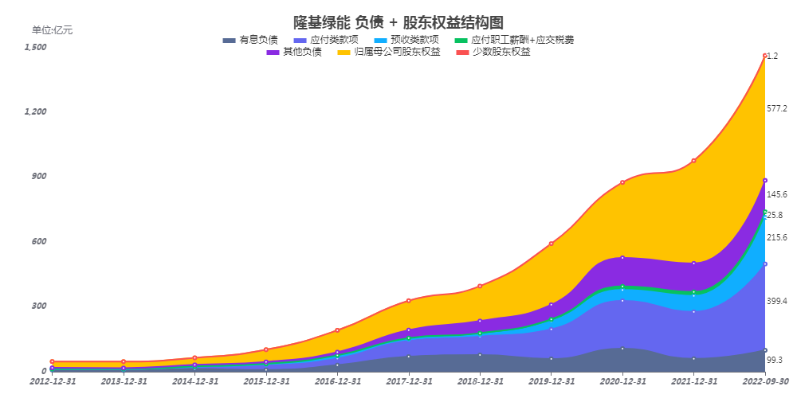Image resolution: width=797 pixels, height=398 pixels.
Task: Select the top red data point at 2020-12-31
Action: coord(622,182)
